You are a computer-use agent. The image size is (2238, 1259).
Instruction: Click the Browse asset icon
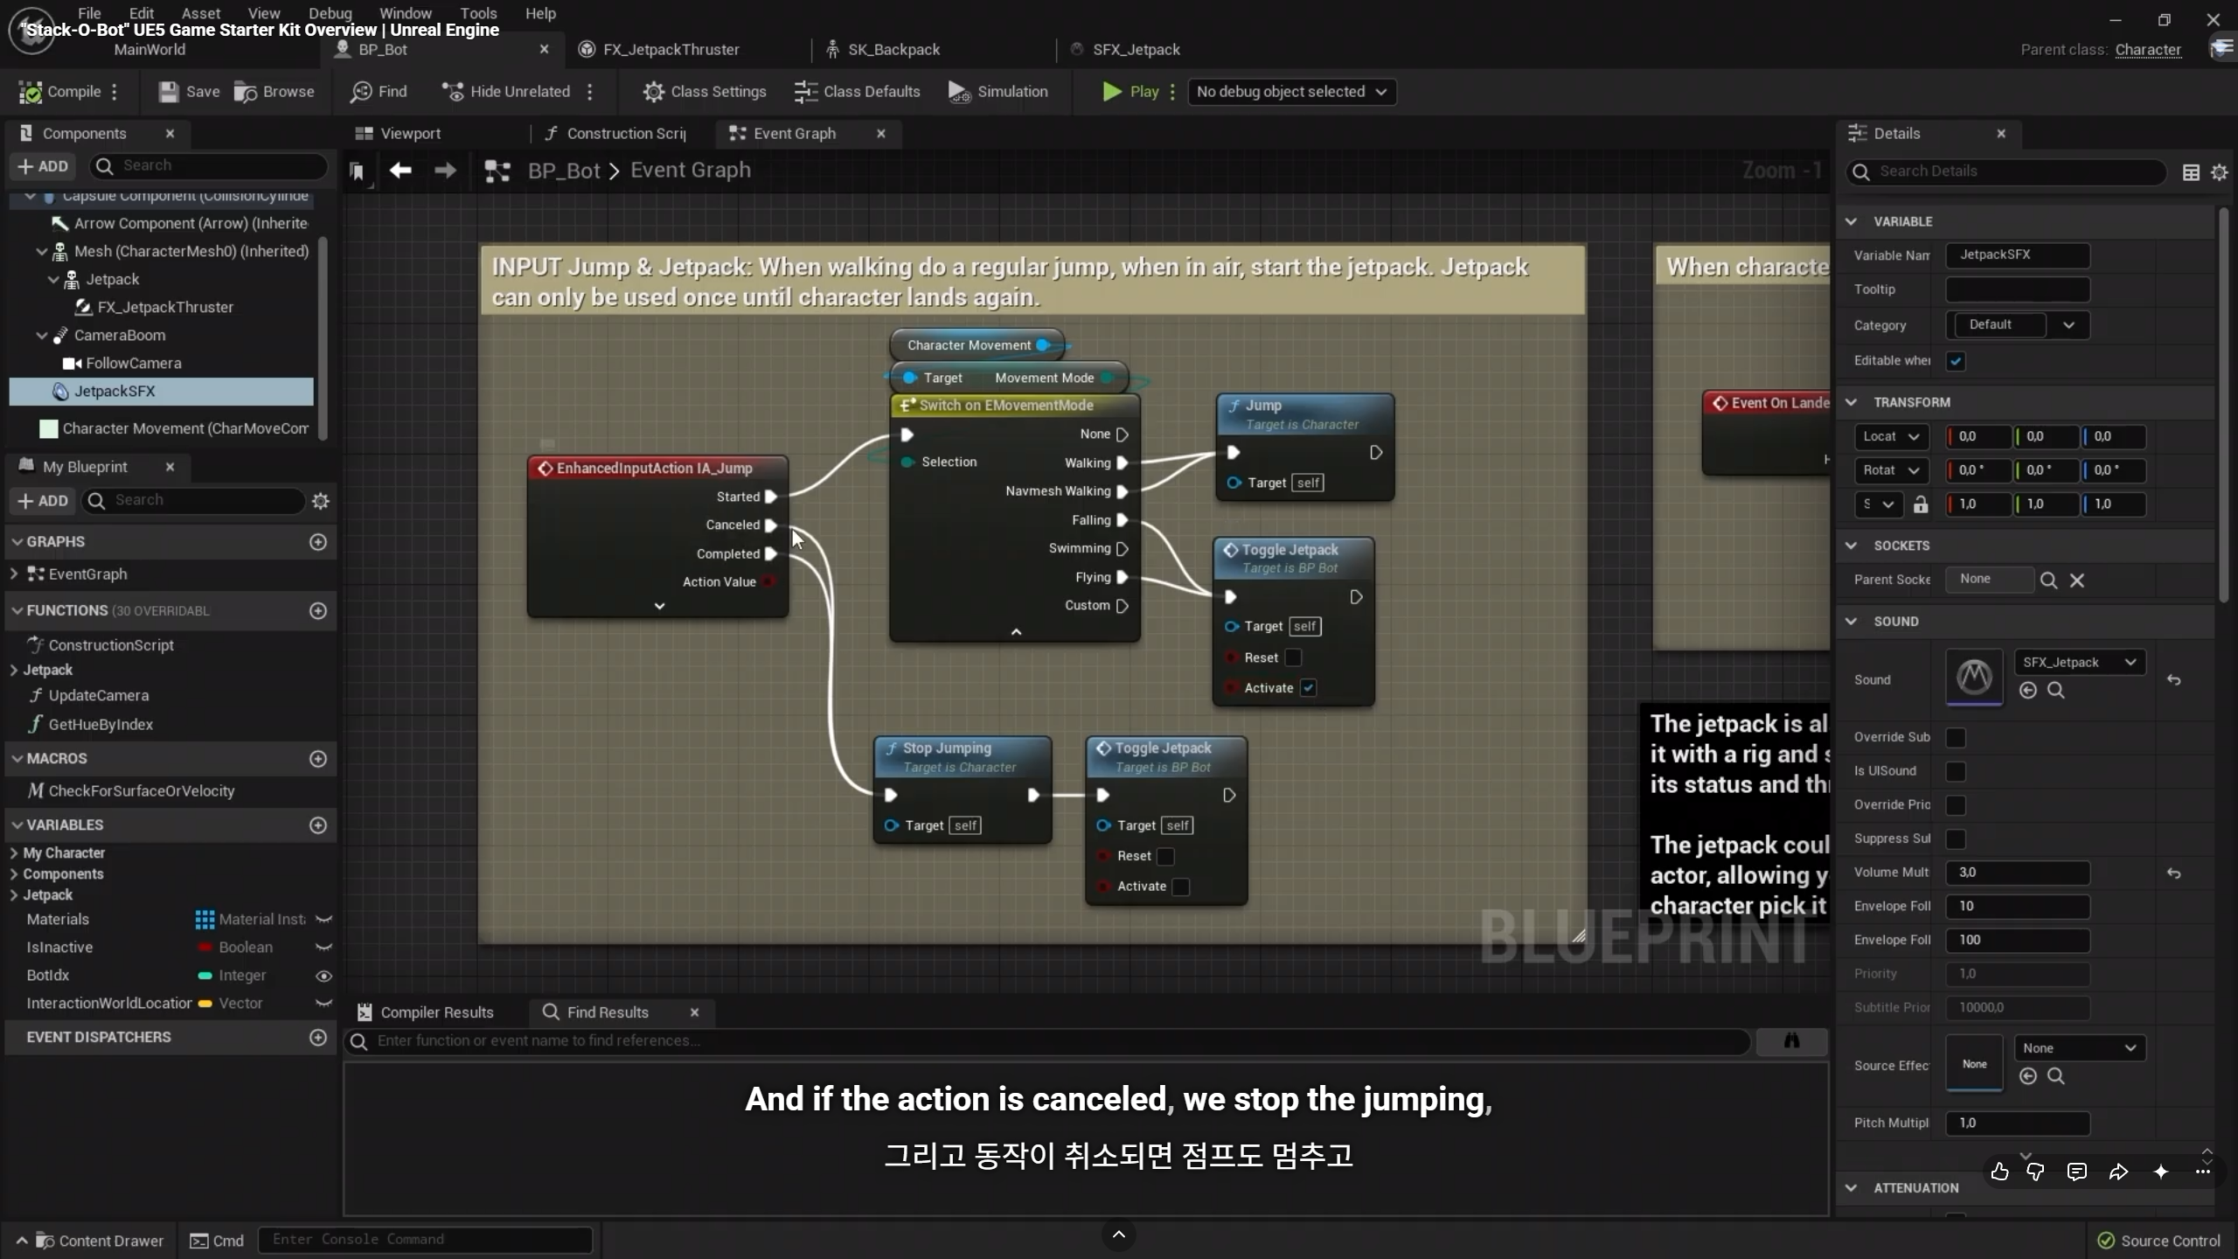[x=274, y=92]
